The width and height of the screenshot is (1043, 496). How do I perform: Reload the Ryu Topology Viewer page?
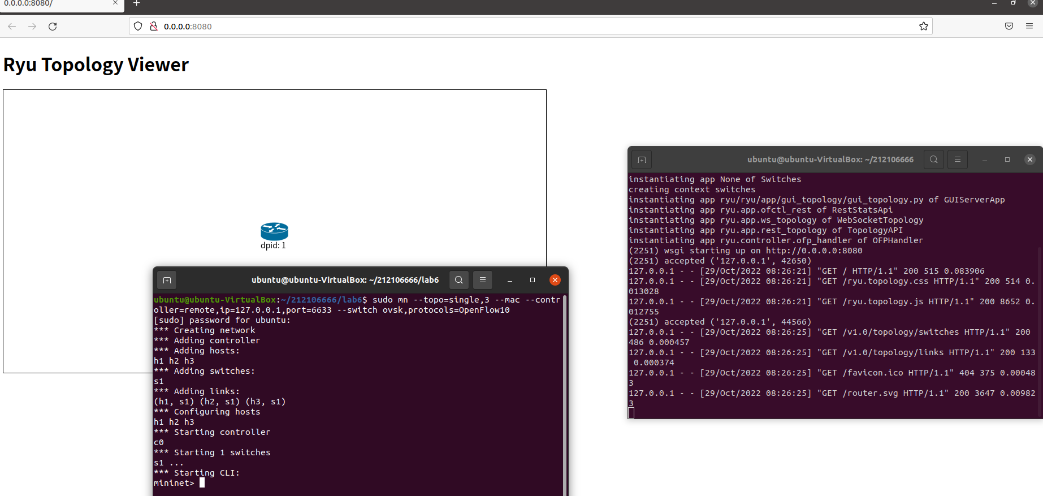point(53,27)
